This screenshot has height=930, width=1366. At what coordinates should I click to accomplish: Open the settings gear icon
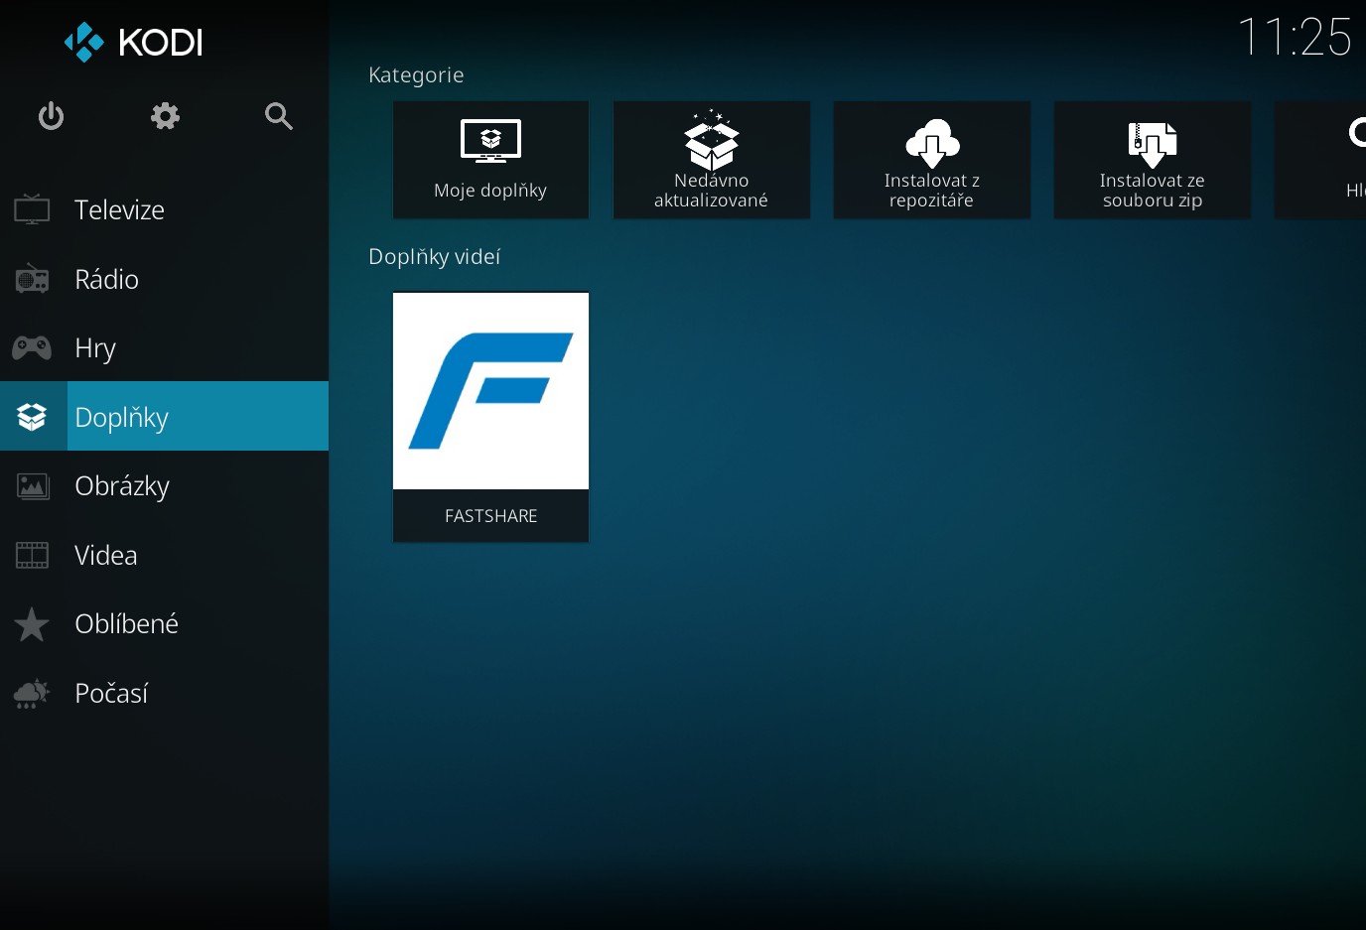165,116
